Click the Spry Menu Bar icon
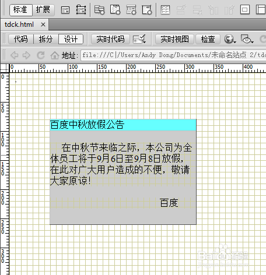This screenshot has width=266, height=275. click(99, 10)
